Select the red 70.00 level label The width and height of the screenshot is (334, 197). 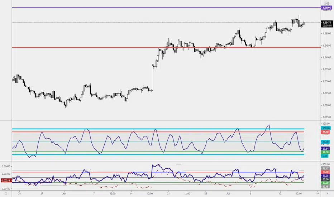tap(325, 172)
